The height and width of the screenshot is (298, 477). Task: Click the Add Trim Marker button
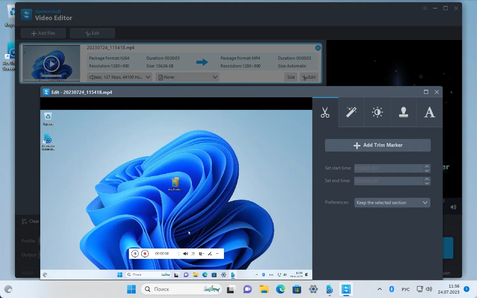point(378,145)
